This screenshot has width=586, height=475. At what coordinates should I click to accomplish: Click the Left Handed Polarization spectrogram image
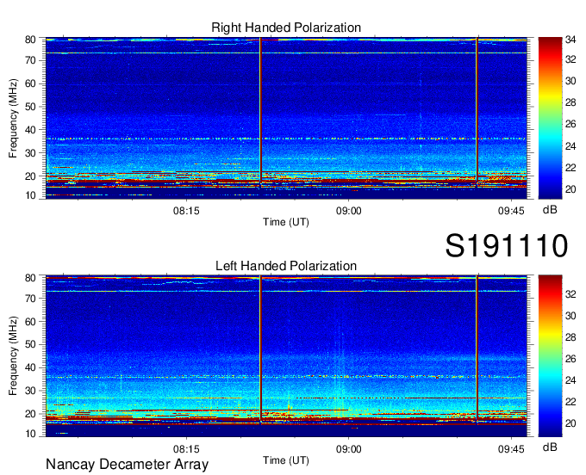[286, 355]
